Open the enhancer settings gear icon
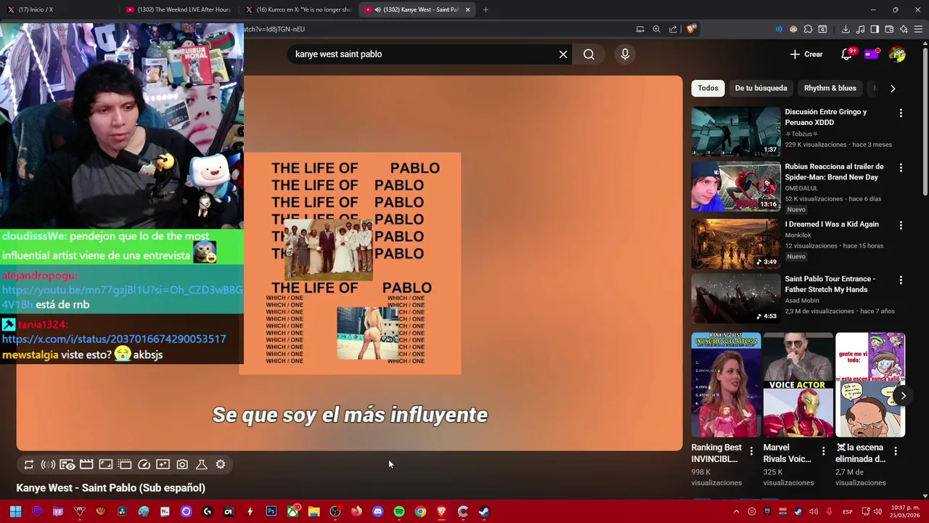The image size is (929, 523). (x=221, y=465)
